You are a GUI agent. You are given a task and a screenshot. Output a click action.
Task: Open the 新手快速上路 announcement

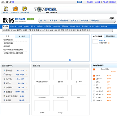pyautogui.click(x=8, y=43)
